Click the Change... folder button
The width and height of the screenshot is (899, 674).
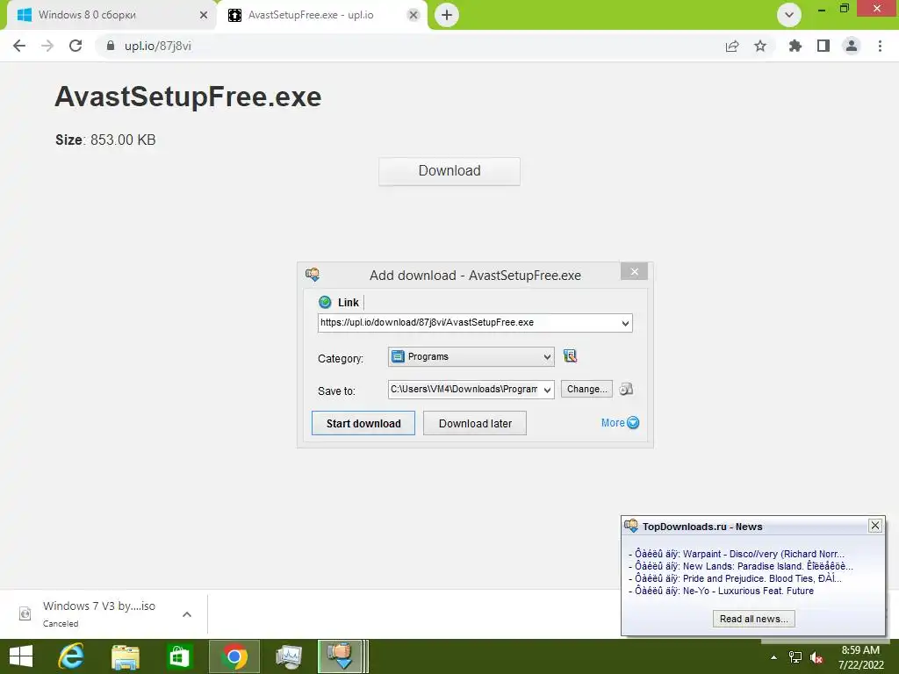click(x=586, y=389)
